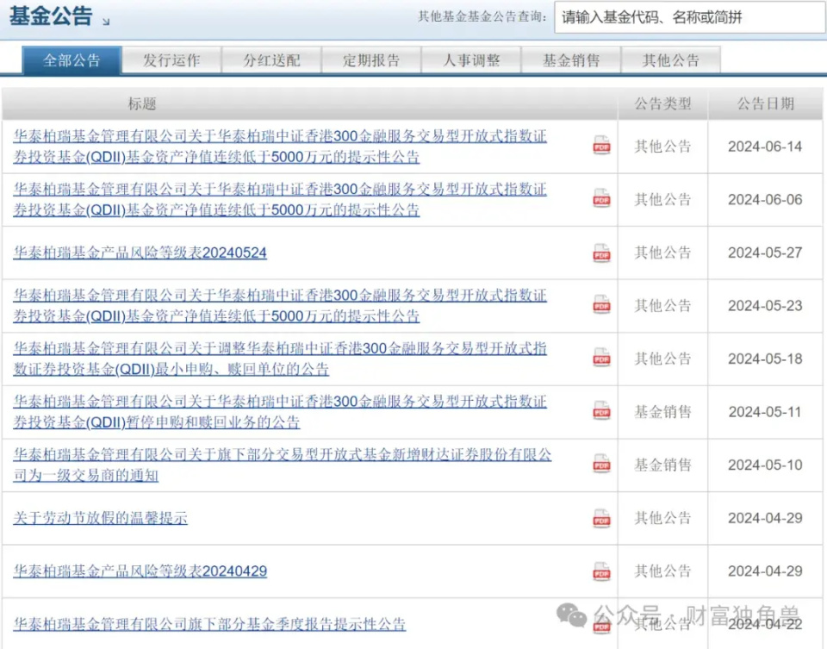Open the 新增财达证券为一级交易商 notice link
Viewport: 827px width, 649px height.
click(283, 465)
